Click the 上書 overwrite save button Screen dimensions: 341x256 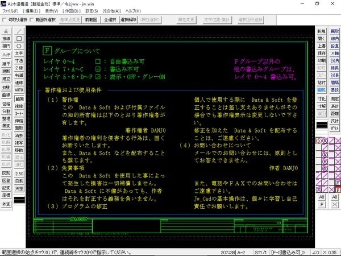coord(322,46)
